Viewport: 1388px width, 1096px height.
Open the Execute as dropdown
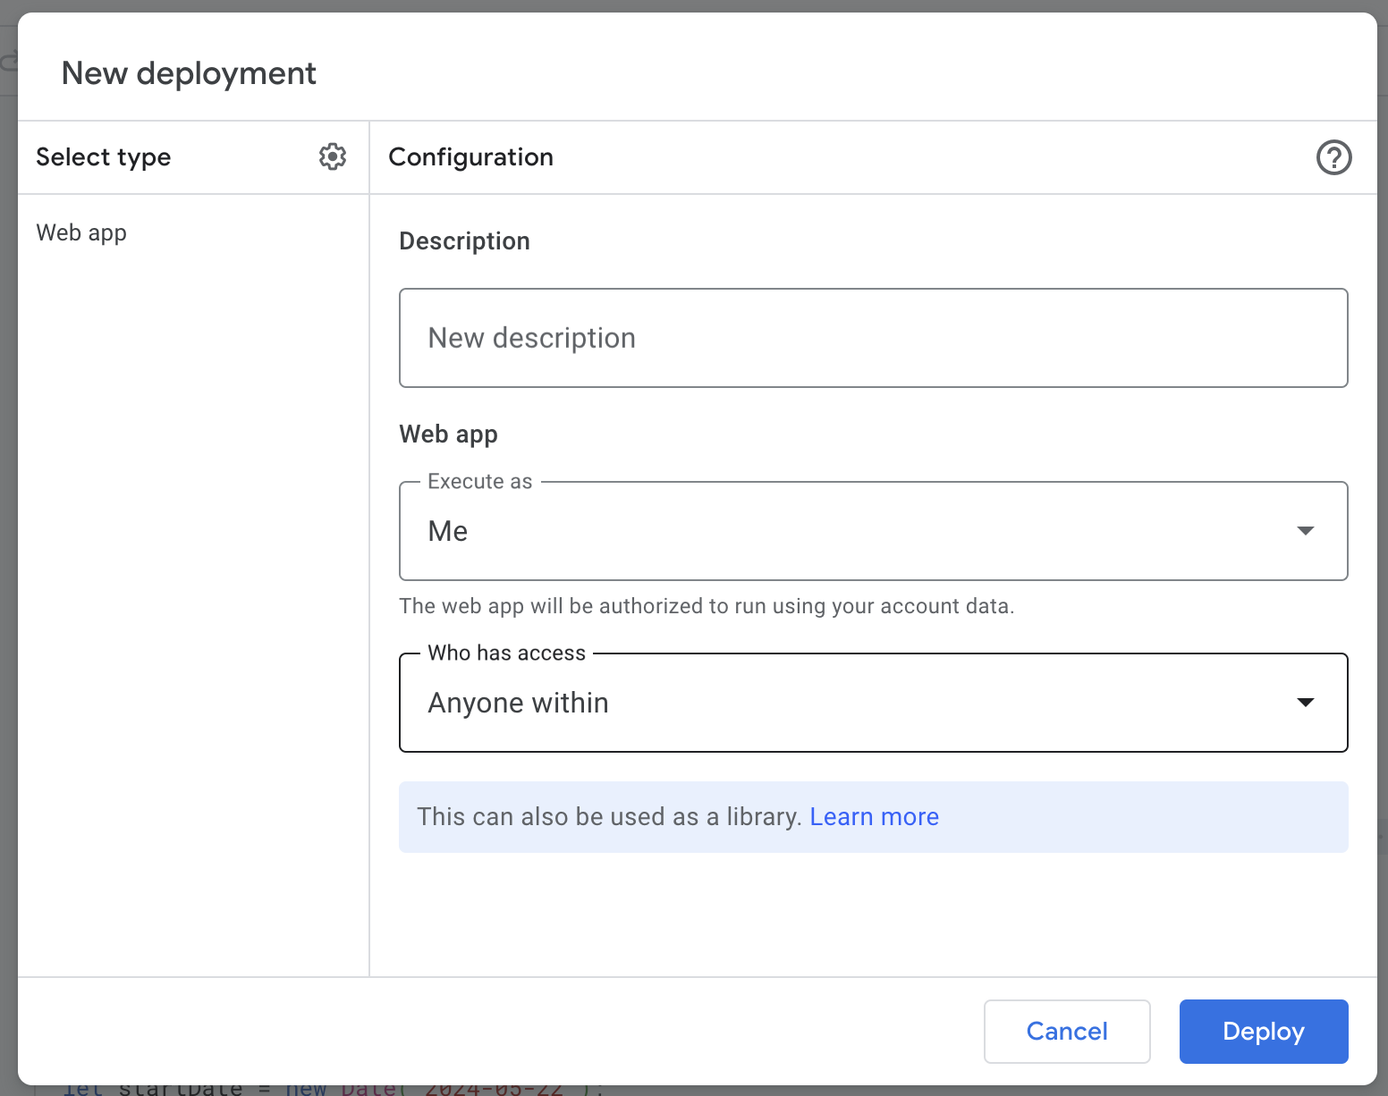[873, 530]
